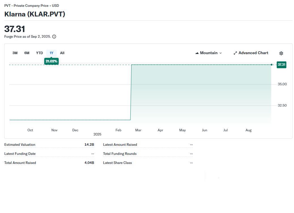The height and width of the screenshot is (213, 294).
Task: Click the 35.00 axis label
Action: [282, 84]
